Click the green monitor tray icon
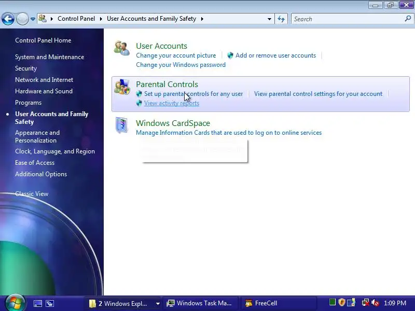The height and width of the screenshot is (311, 415). tap(333, 302)
